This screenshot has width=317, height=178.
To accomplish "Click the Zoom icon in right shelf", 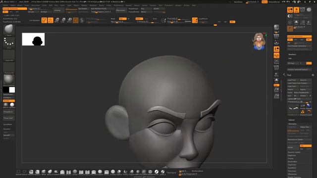I will 276,90.
